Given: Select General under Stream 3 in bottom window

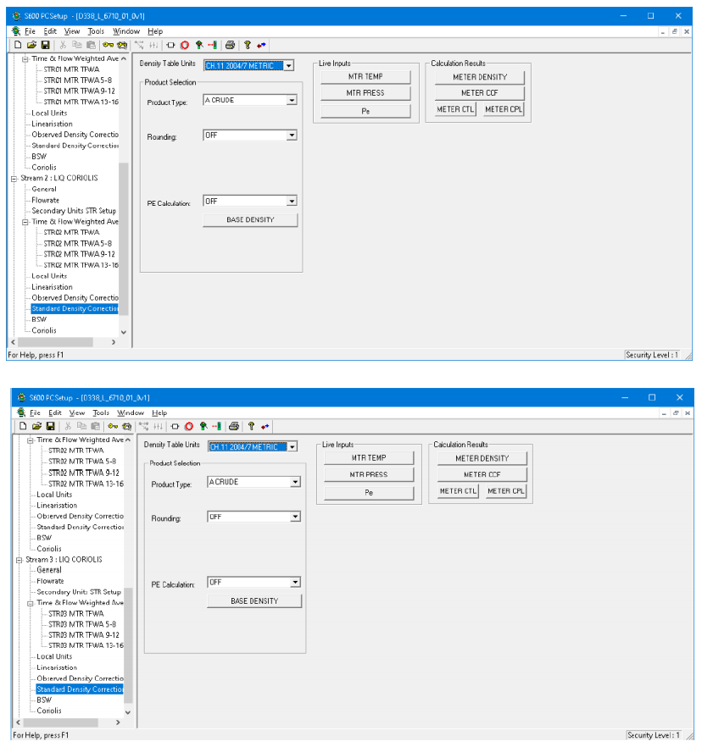Looking at the screenshot, I should [49, 570].
